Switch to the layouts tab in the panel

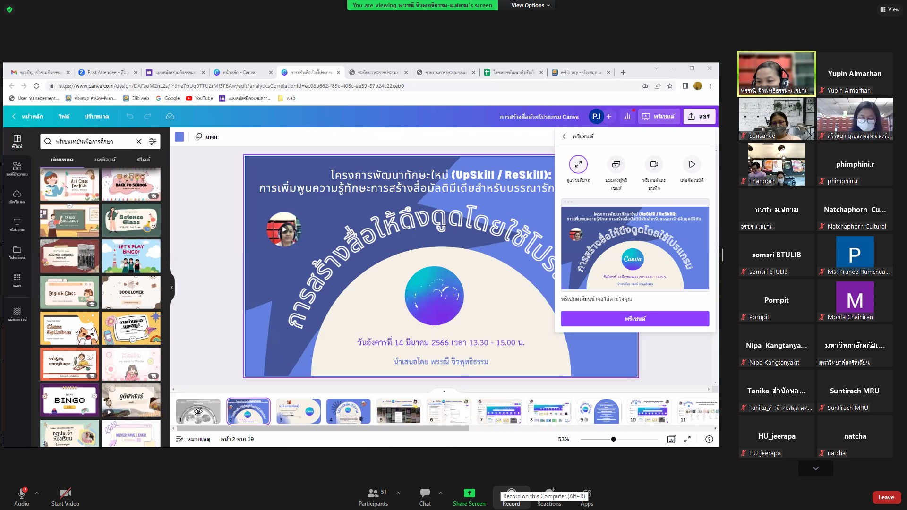click(104, 160)
